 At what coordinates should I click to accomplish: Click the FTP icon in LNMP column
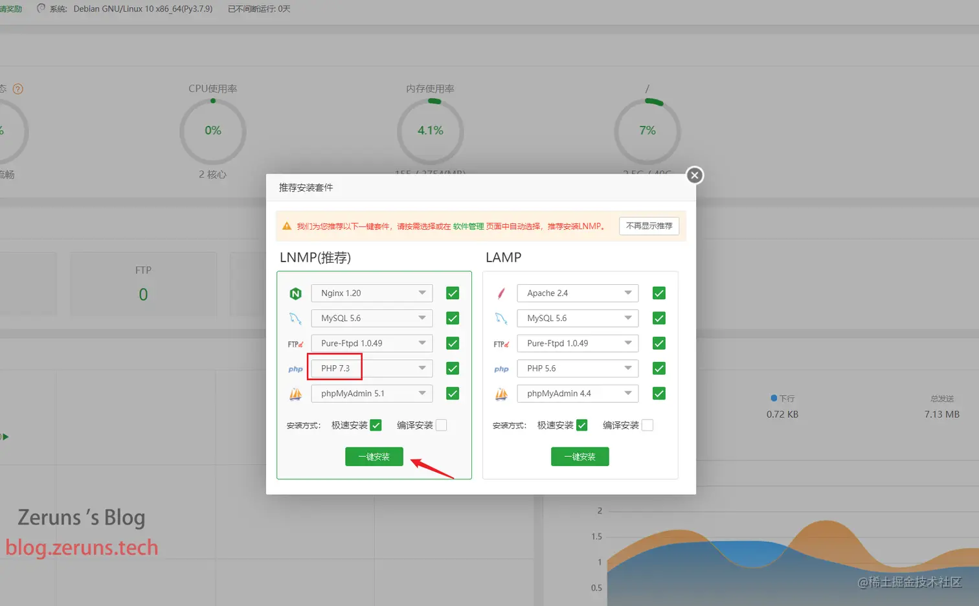pos(295,344)
